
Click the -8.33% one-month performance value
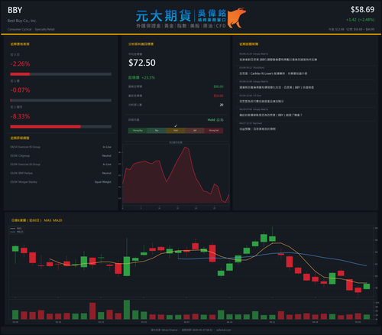pyautogui.click(x=20, y=116)
